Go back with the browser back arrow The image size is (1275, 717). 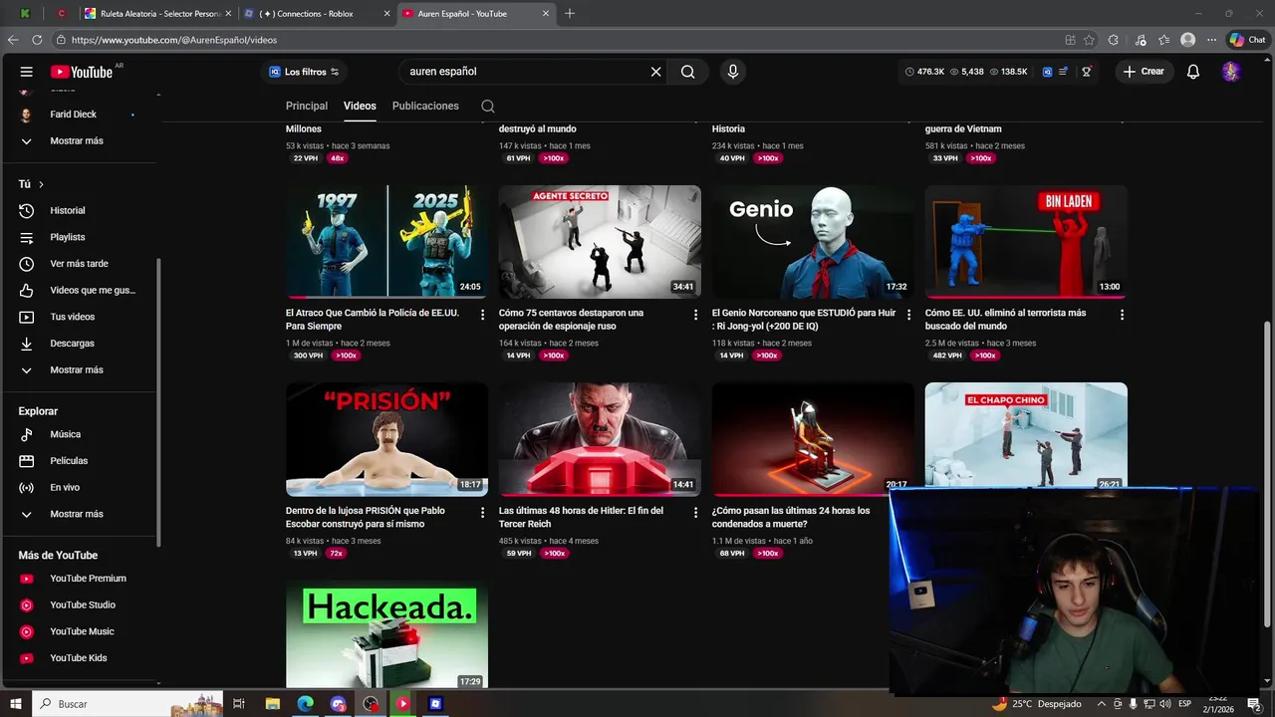coord(13,40)
